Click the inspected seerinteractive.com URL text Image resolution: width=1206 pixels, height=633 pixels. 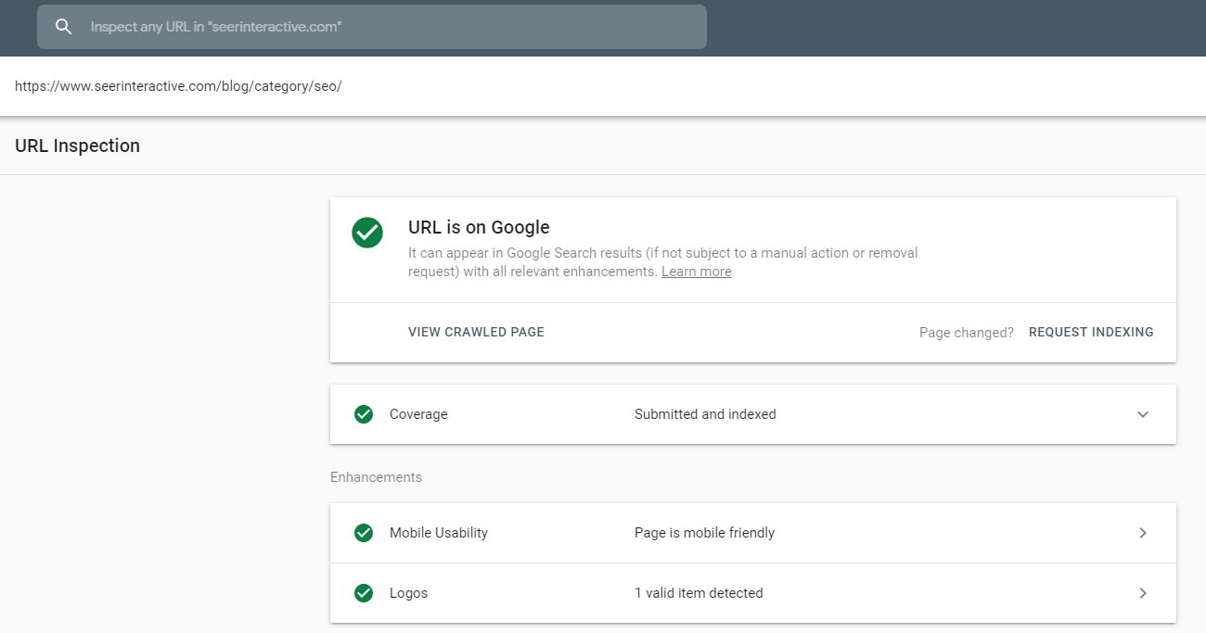tap(178, 86)
